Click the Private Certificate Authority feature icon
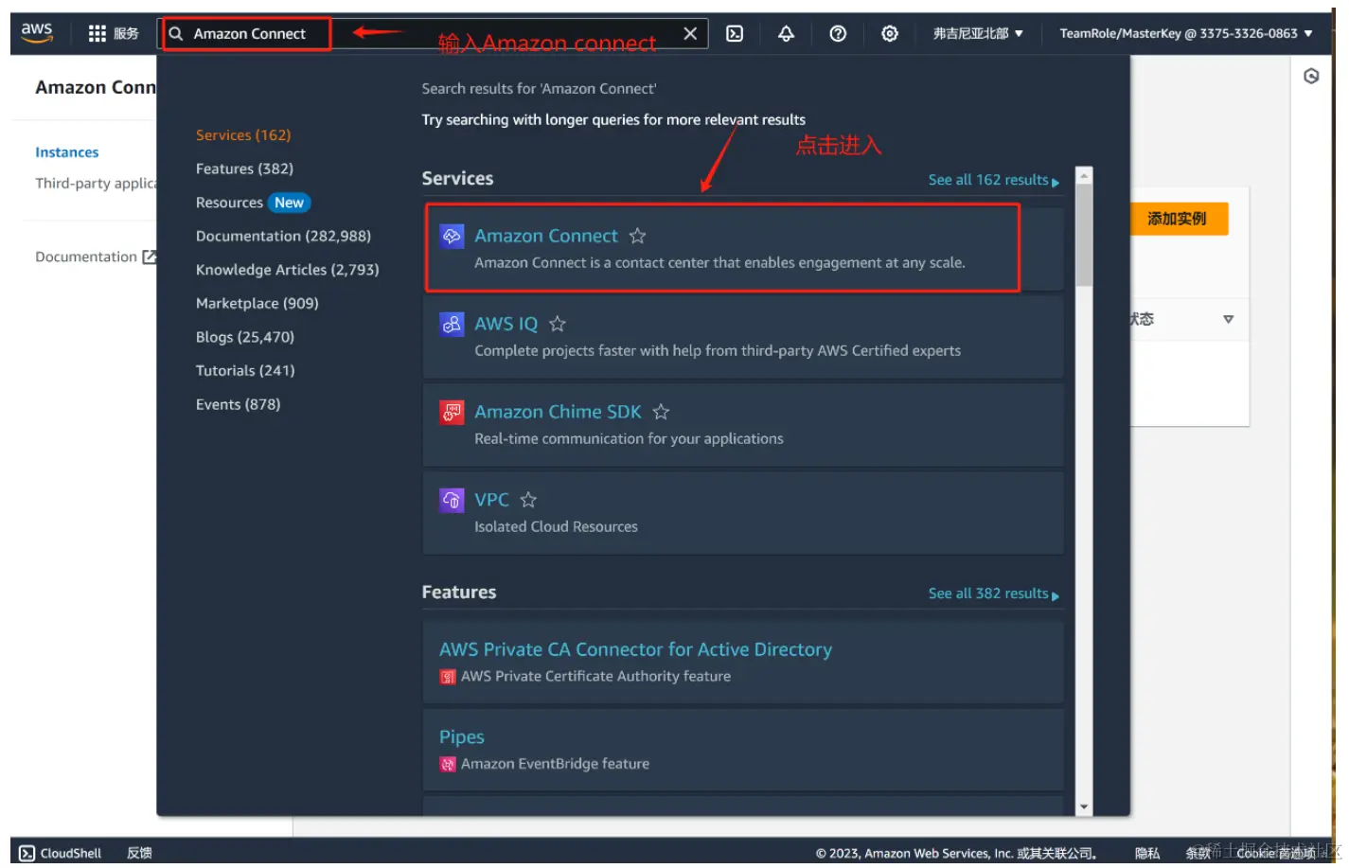1349x868 pixels. pos(448,677)
